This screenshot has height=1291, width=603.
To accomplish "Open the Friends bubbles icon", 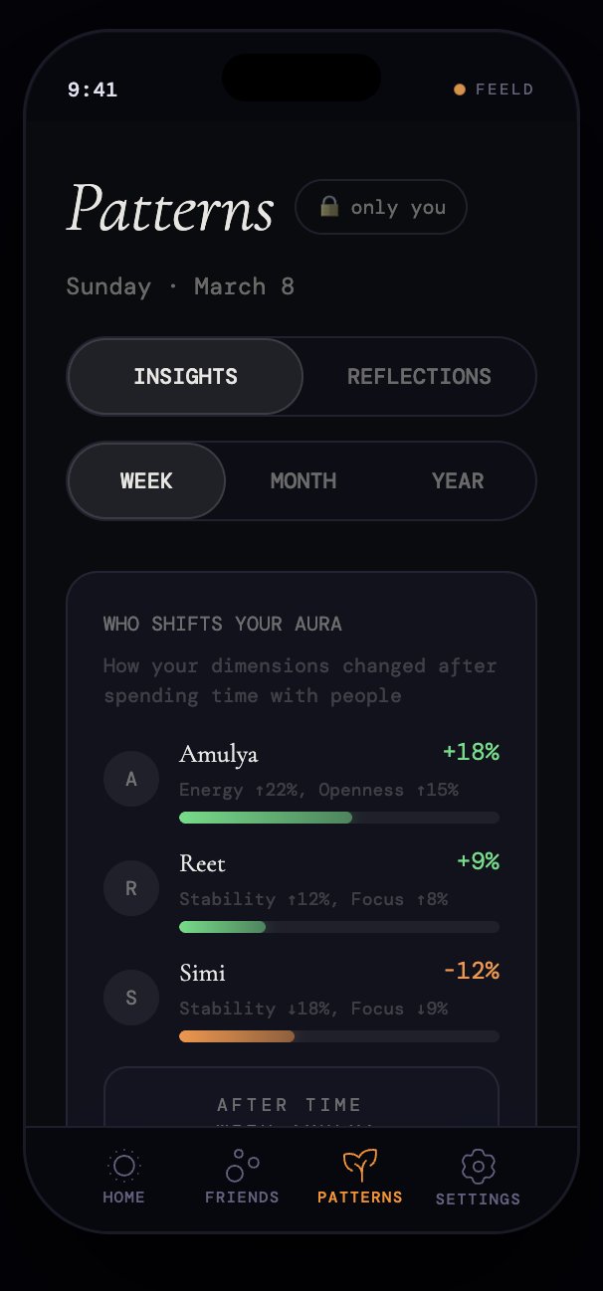I will pos(242,1165).
